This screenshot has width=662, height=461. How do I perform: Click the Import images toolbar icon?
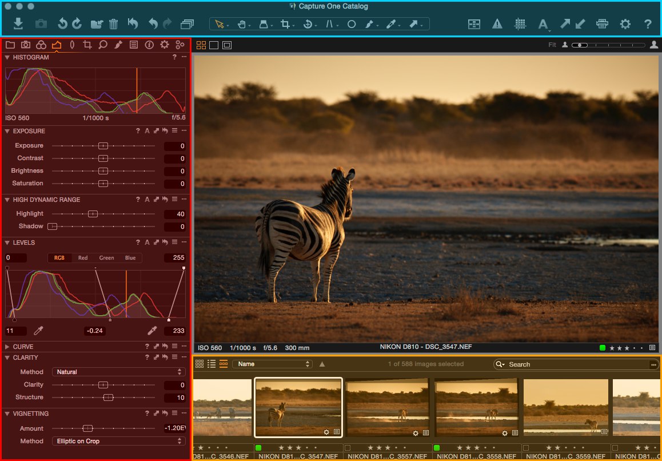18,23
